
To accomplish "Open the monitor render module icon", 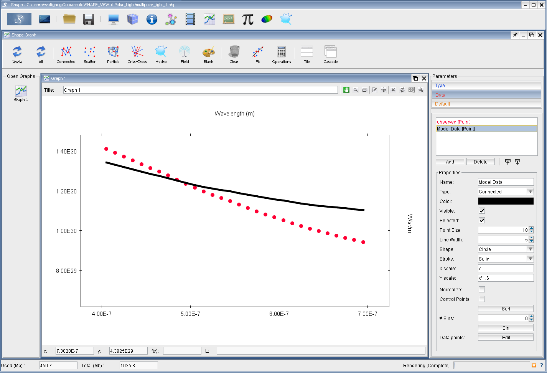I will [114, 19].
